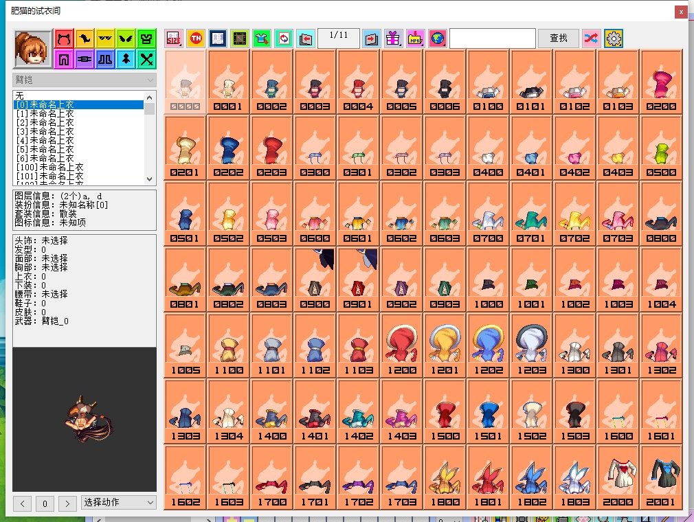Open the gift box toolbar icon
Image resolution: width=694 pixels, height=522 pixels.
(393, 39)
